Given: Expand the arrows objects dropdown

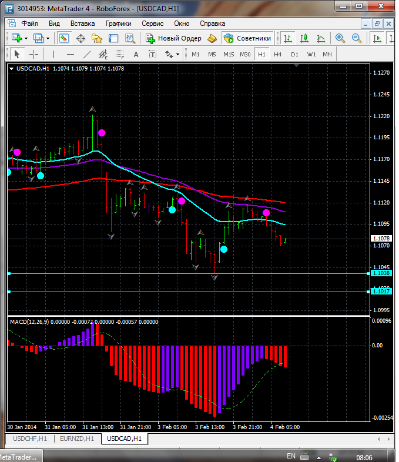Looking at the screenshot, I should pos(178,54).
